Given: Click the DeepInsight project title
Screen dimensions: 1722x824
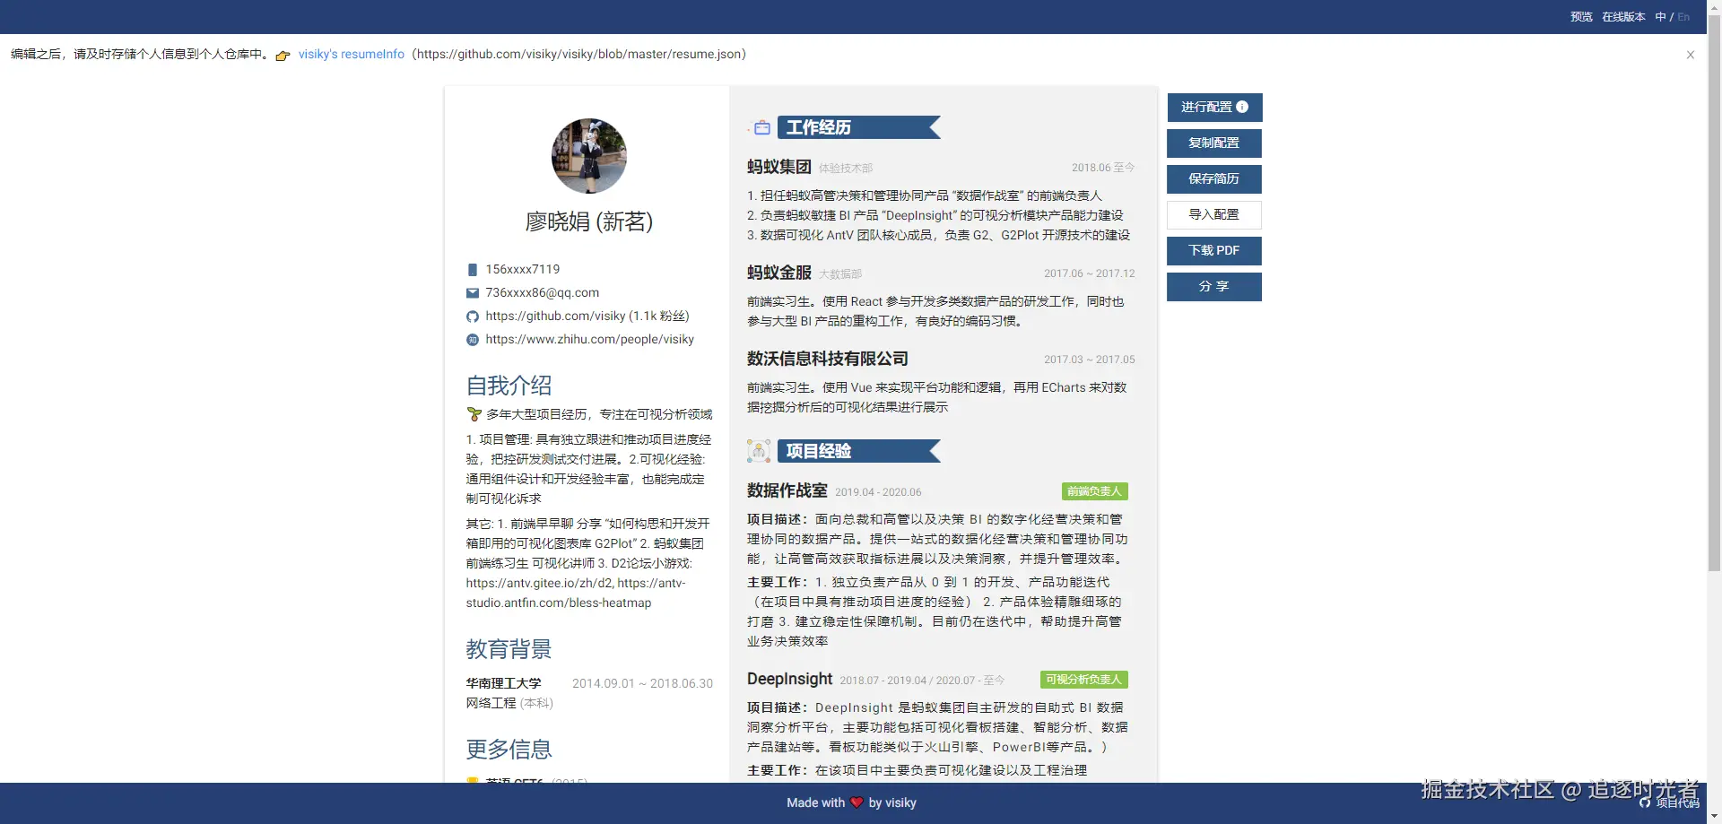Looking at the screenshot, I should tap(790, 679).
